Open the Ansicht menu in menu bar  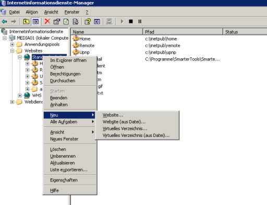point(51,12)
